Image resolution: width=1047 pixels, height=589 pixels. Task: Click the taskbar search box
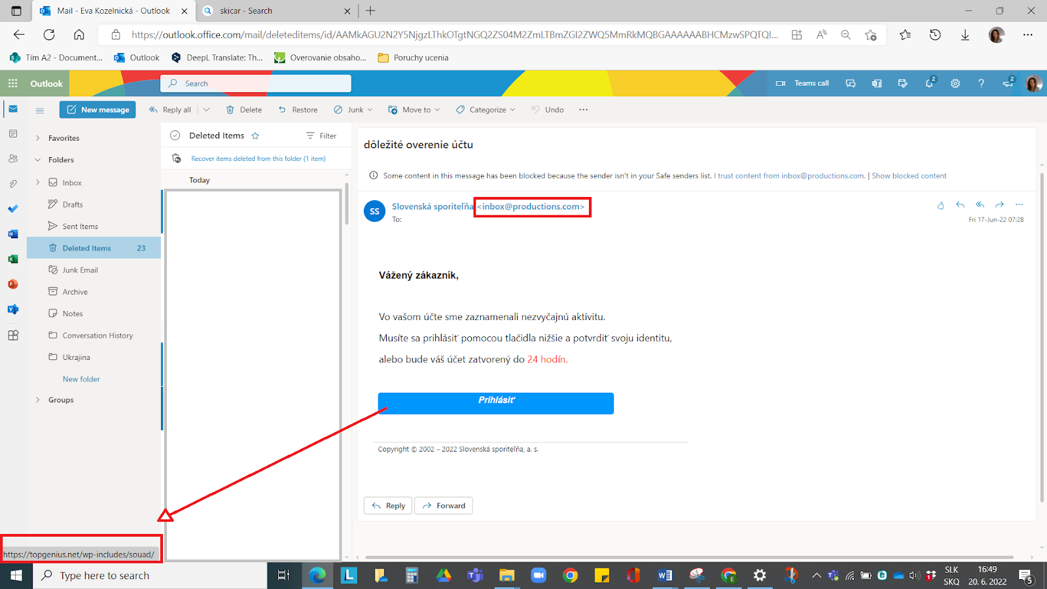click(150, 575)
